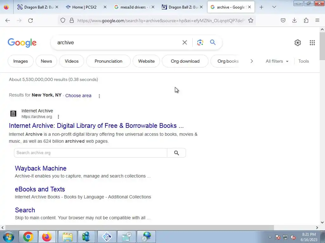Image resolution: width=325 pixels, height=243 pixels.
Task: Open Internet Archive: Digital Library result
Action: coord(96,126)
